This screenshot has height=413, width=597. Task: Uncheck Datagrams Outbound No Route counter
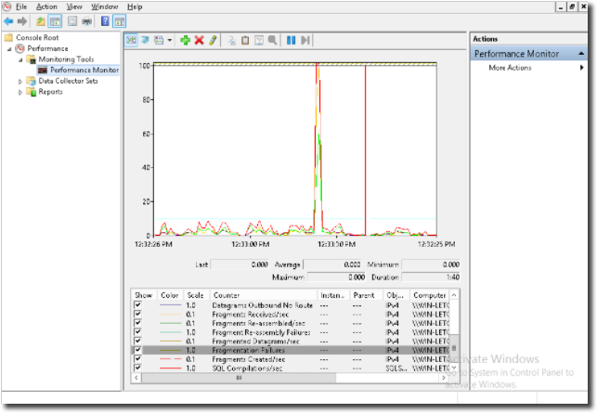(x=137, y=305)
